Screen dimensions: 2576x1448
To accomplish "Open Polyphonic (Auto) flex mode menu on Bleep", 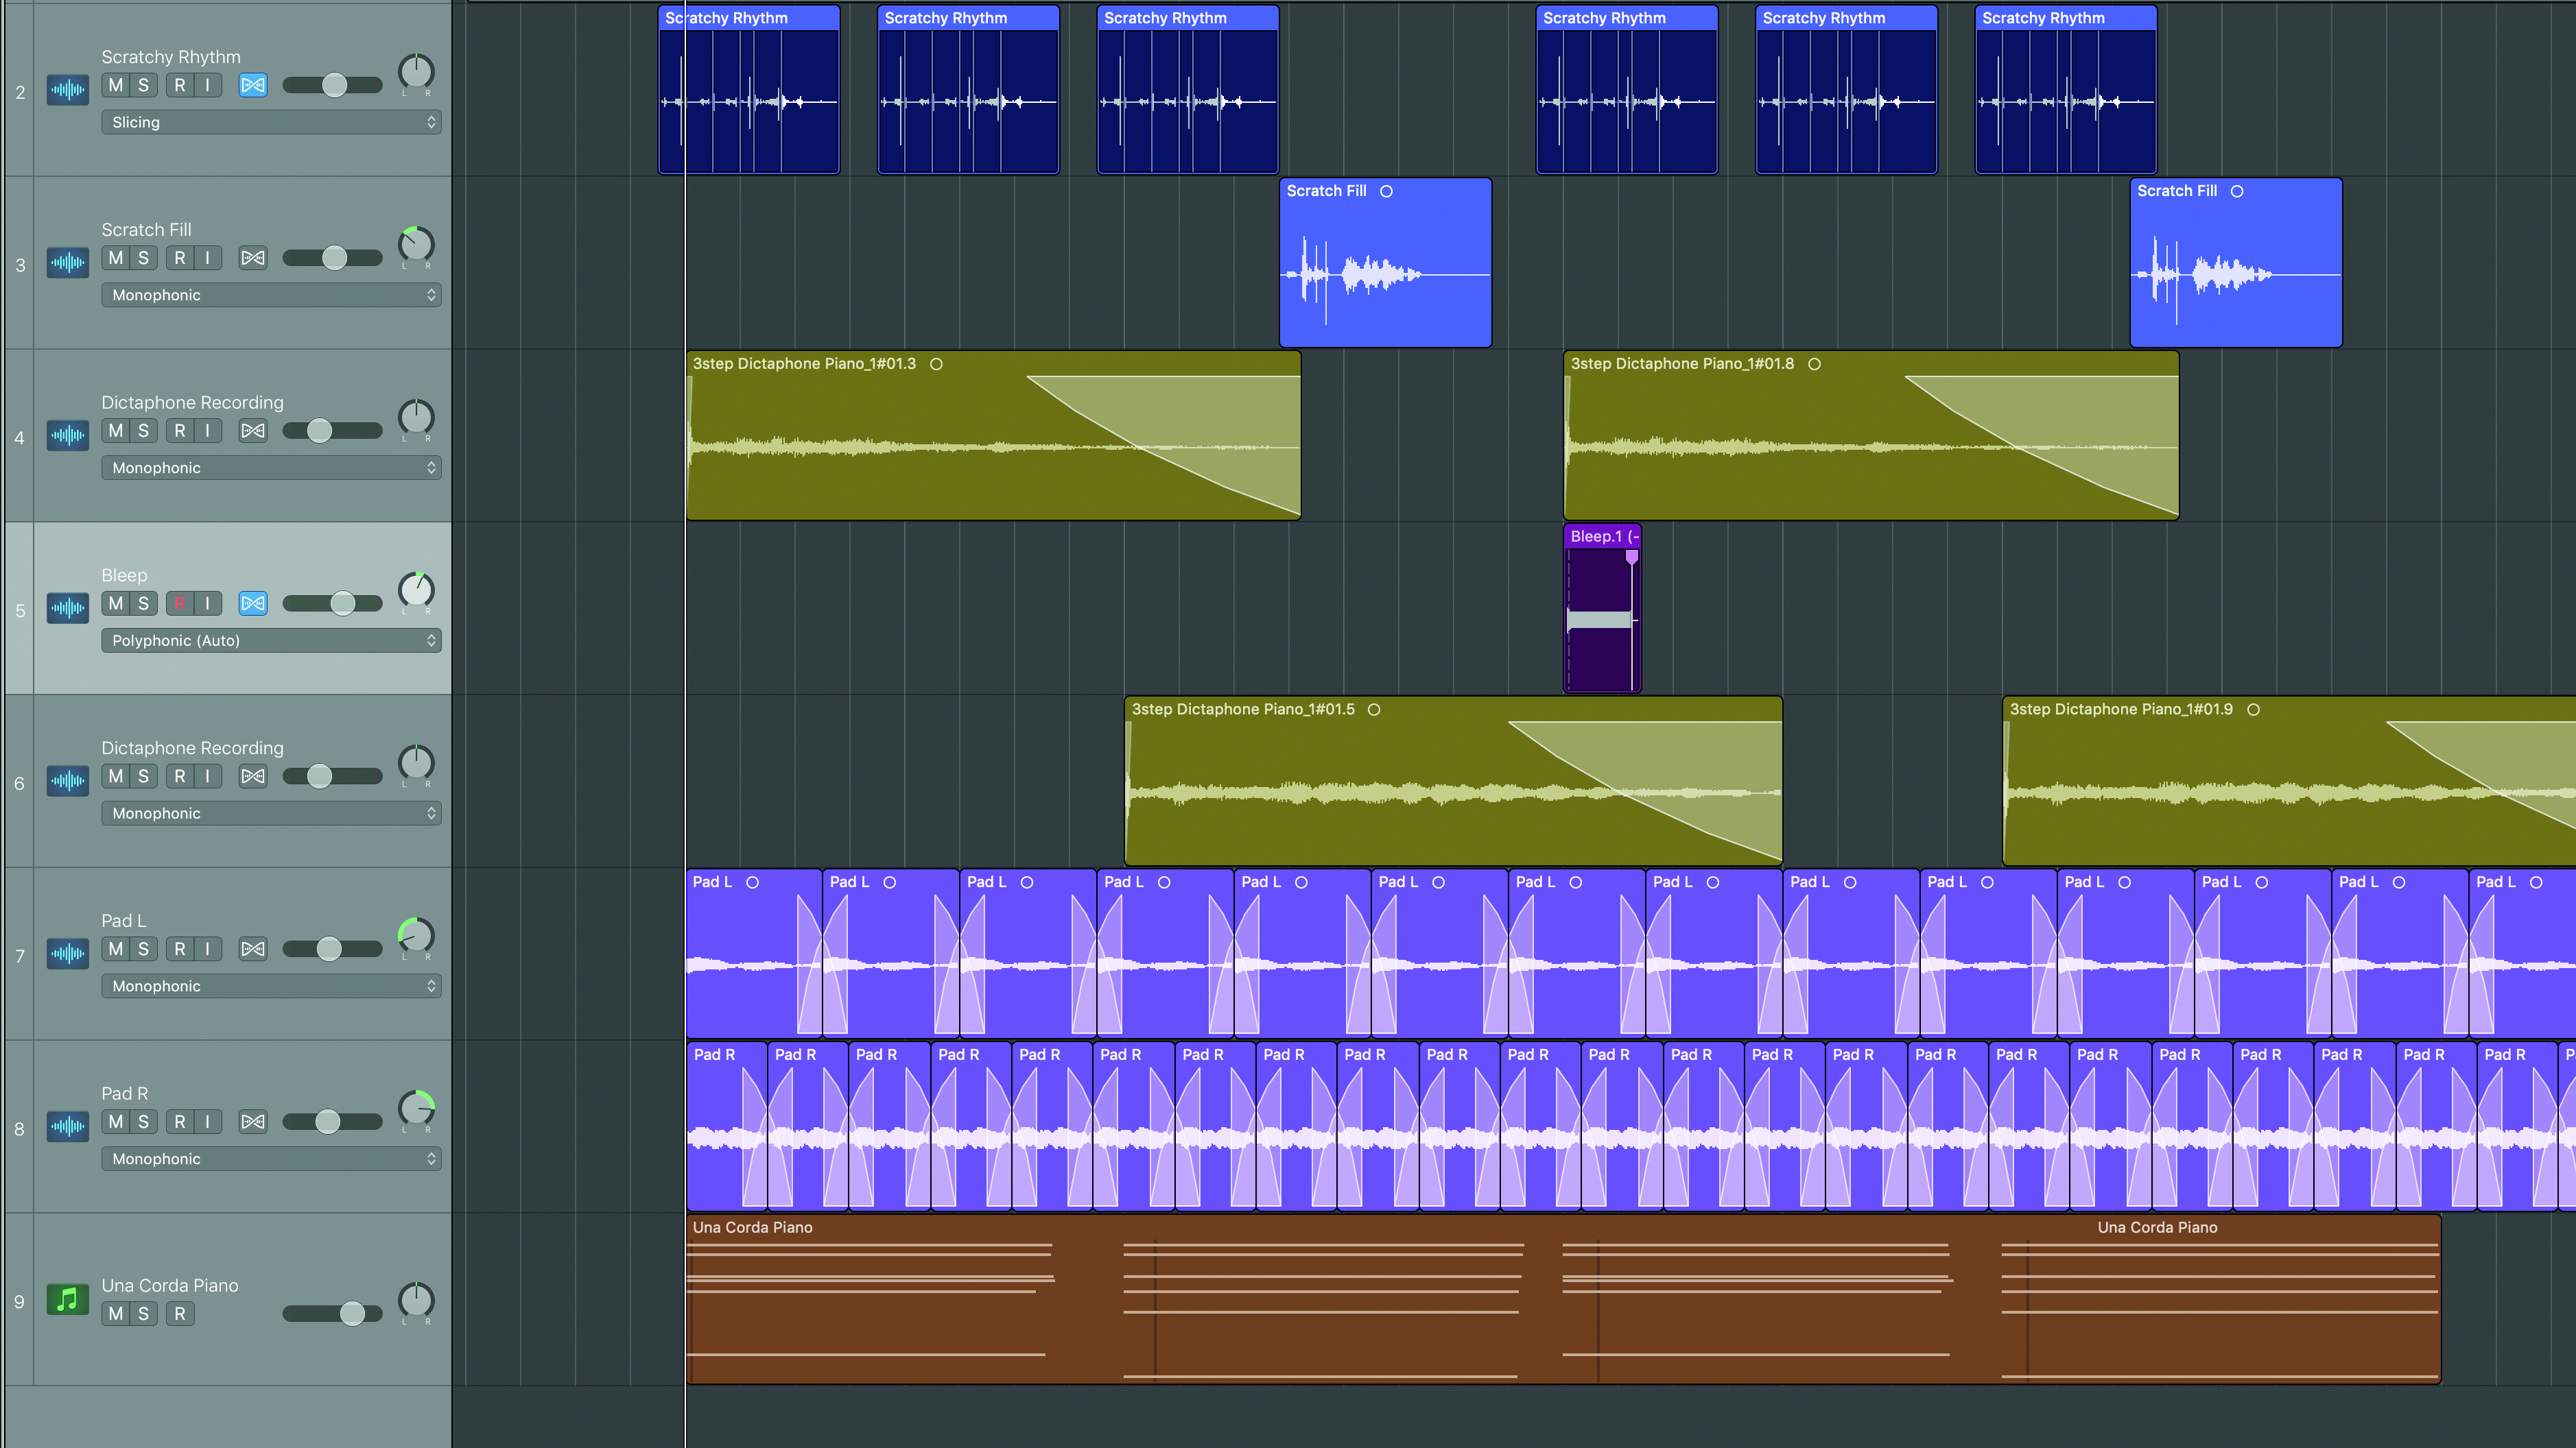I will pos(271,640).
